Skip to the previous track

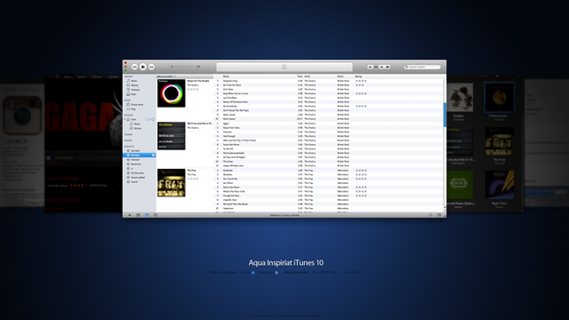tap(134, 67)
